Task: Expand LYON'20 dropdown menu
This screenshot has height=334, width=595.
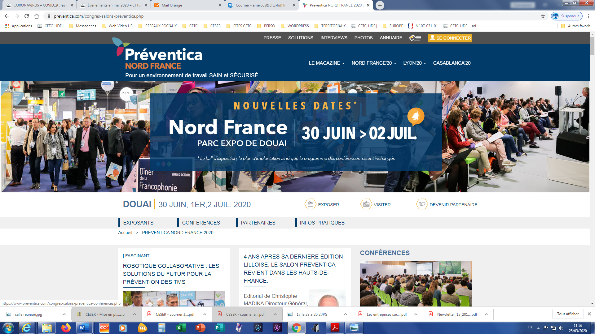Action: tap(414, 63)
